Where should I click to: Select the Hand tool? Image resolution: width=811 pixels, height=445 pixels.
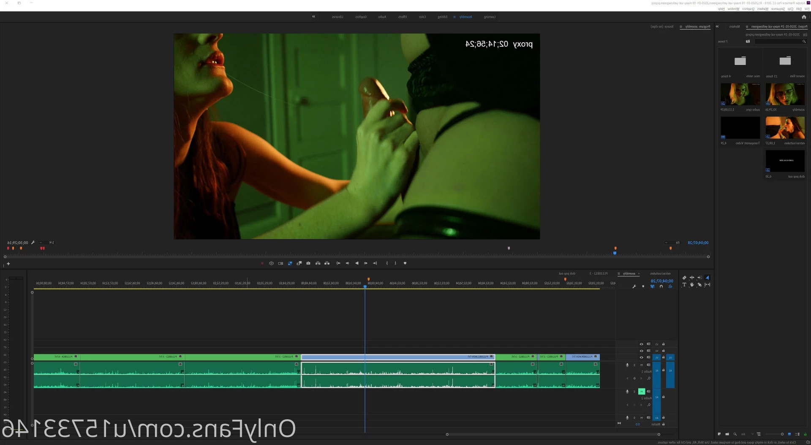(x=692, y=285)
